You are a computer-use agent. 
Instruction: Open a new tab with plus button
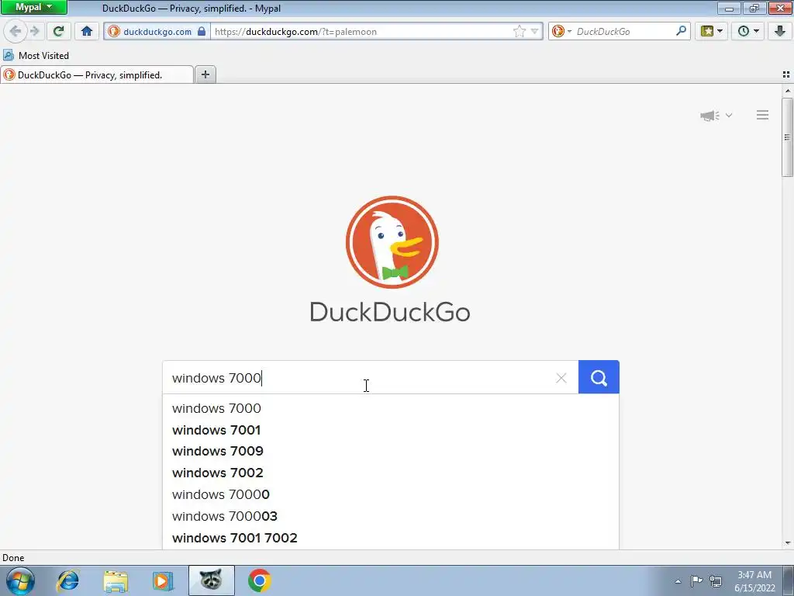[x=205, y=74]
